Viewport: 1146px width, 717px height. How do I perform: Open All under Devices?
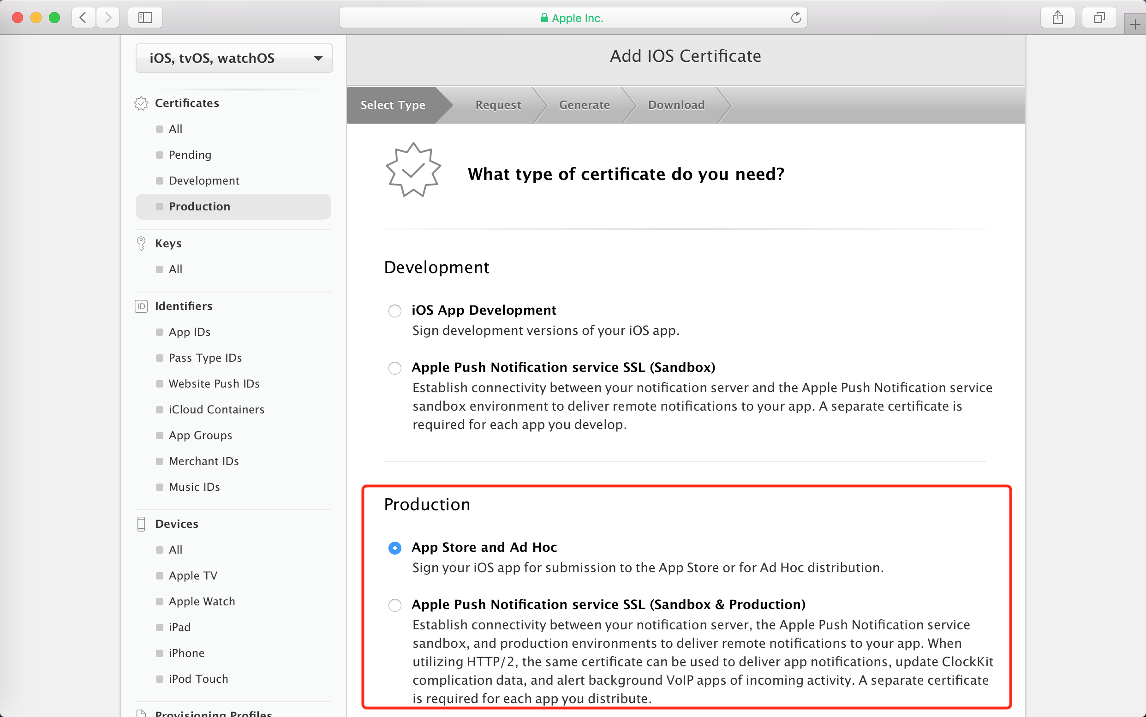click(175, 550)
